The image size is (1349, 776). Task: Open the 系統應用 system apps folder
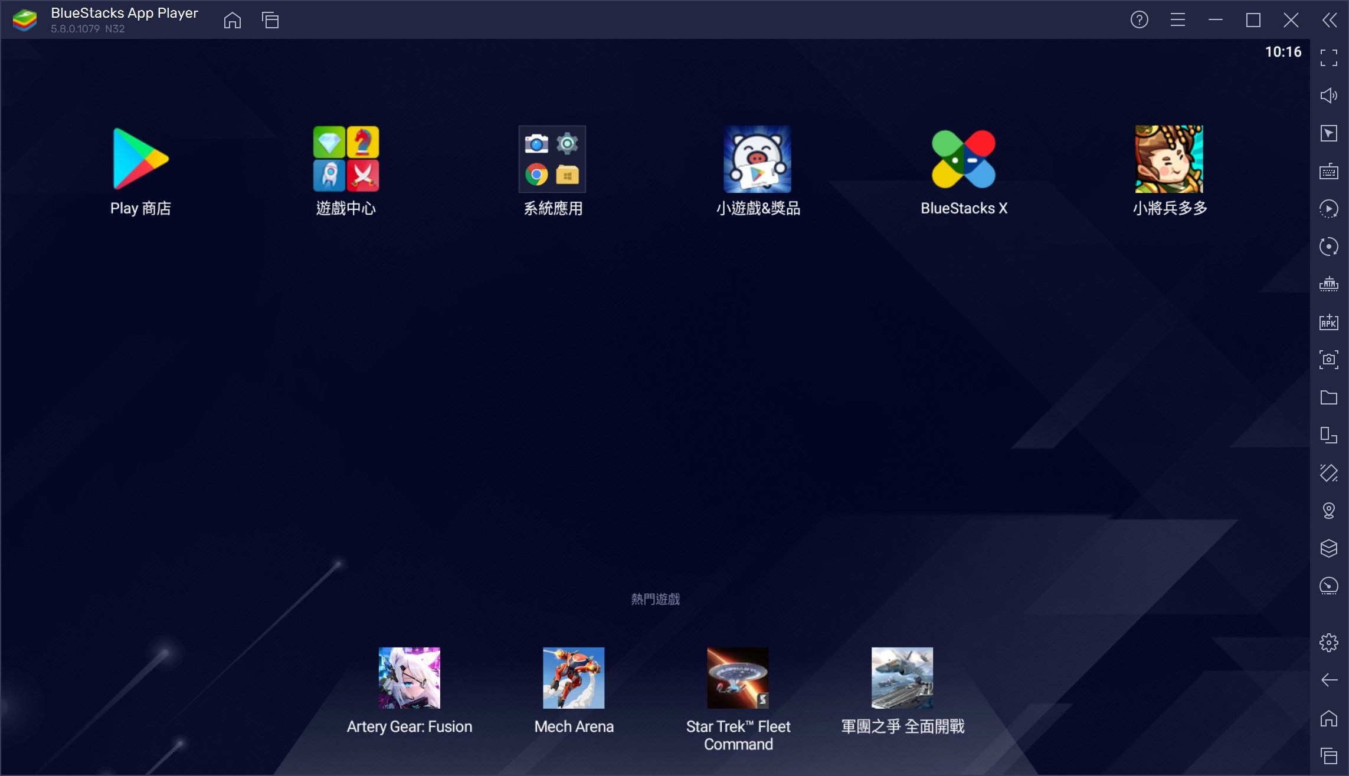(552, 159)
